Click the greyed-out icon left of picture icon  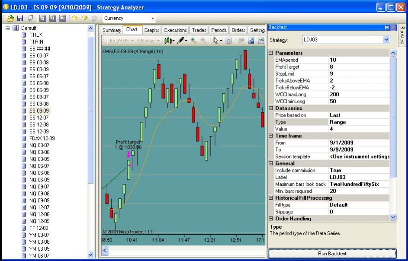pos(241,41)
